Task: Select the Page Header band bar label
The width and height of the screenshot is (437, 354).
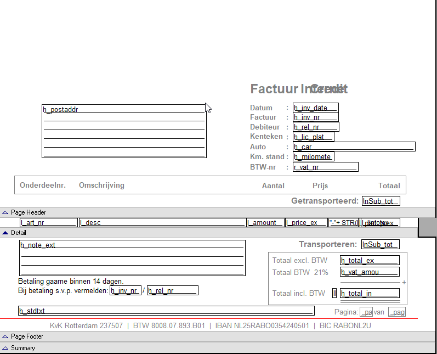Action: click(28, 212)
